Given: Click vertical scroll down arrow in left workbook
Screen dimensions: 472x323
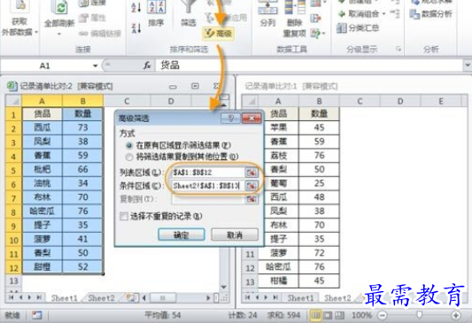Looking at the screenshot, I should pyautogui.click(x=224, y=287).
